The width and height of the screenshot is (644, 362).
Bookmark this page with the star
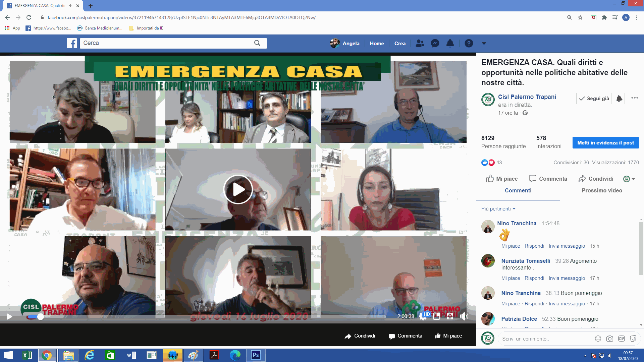pyautogui.click(x=580, y=17)
